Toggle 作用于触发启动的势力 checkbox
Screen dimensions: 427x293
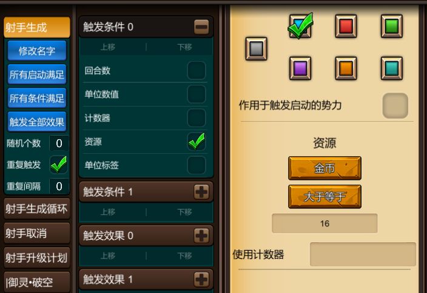click(x=395, y=105)
